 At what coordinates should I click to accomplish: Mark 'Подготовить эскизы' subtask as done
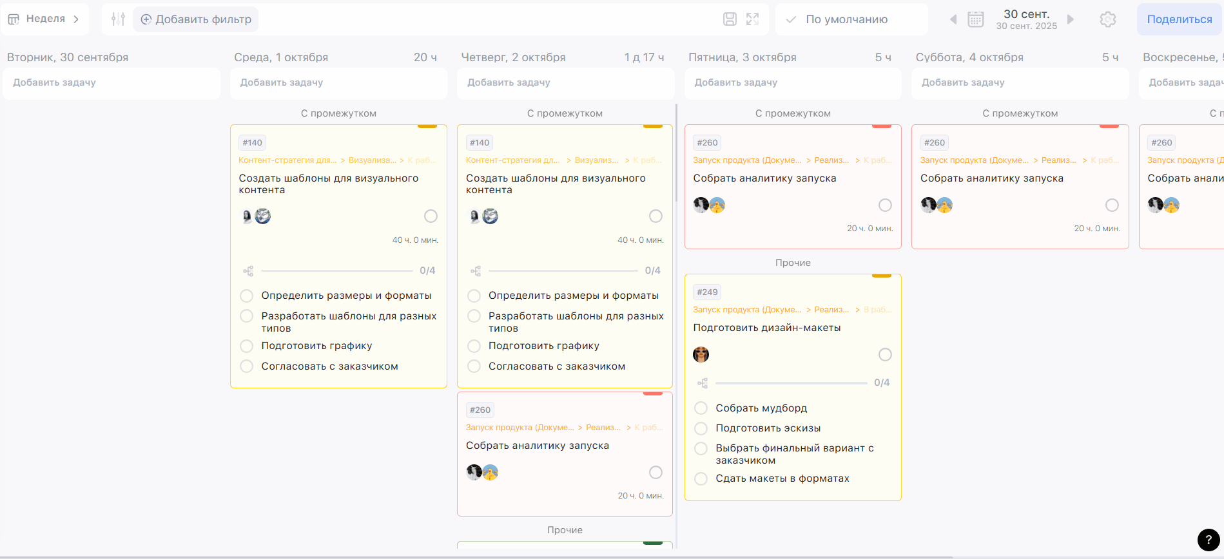point(701,428)
